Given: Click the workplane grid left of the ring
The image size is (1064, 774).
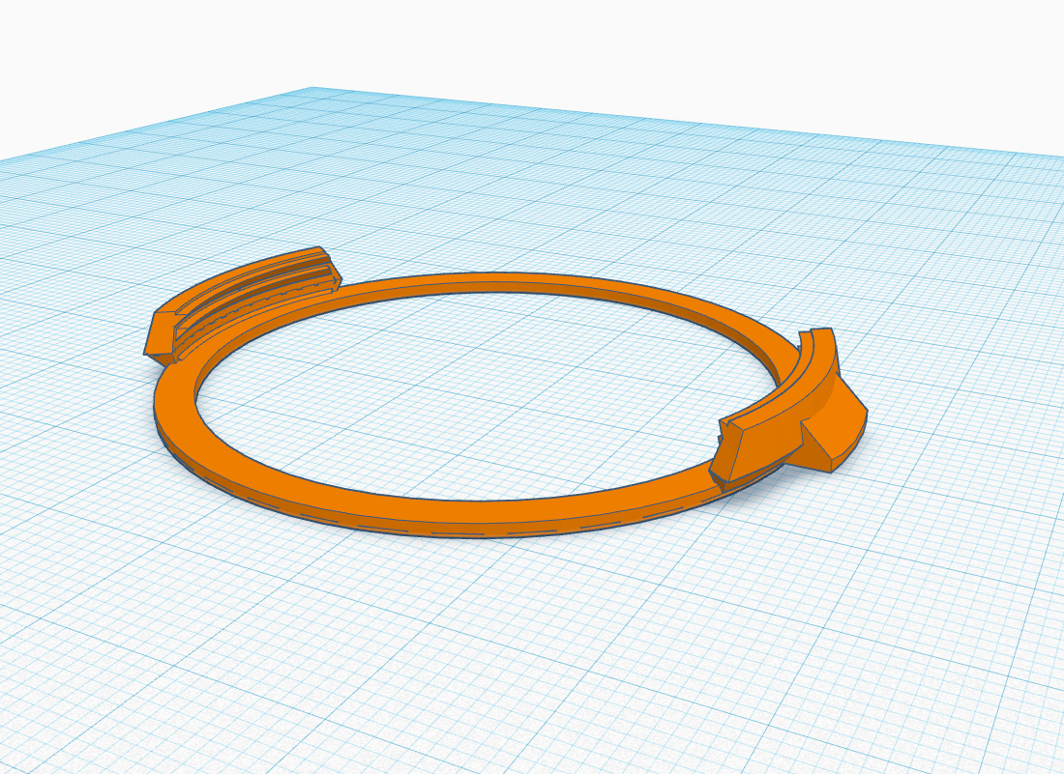Looking at the screenshot, I should coord(74,407).
